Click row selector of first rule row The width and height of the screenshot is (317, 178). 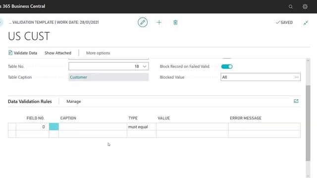tap(12, 127)
